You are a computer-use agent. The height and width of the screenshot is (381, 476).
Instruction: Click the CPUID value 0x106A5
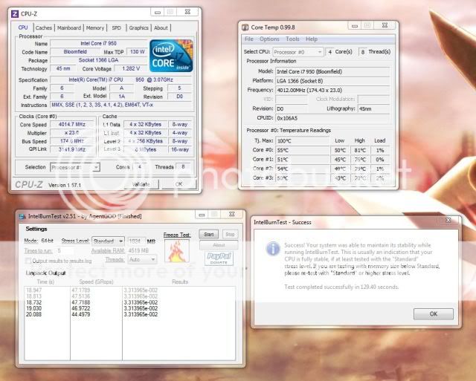pos(332,118)
